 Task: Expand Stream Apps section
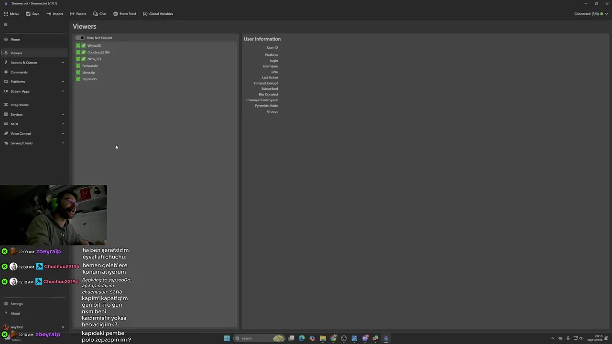(x=33, y=91)
